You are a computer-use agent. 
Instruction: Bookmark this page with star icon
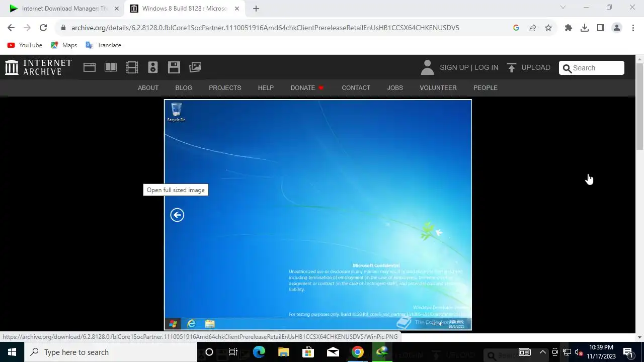pyautogui.click(x=548, y=28)
